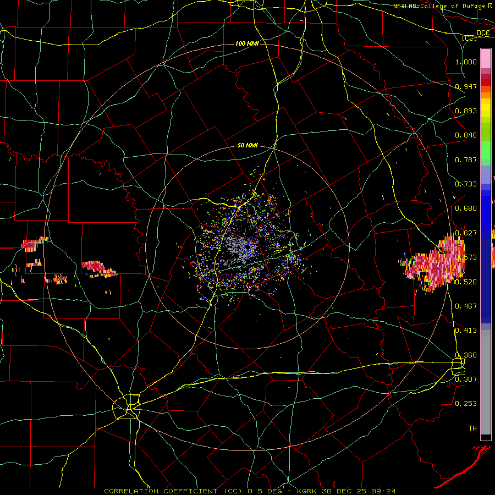This screenshot has width=495, height=495.
Task: Click the 0.840 scale value
Action: point(466,135)
